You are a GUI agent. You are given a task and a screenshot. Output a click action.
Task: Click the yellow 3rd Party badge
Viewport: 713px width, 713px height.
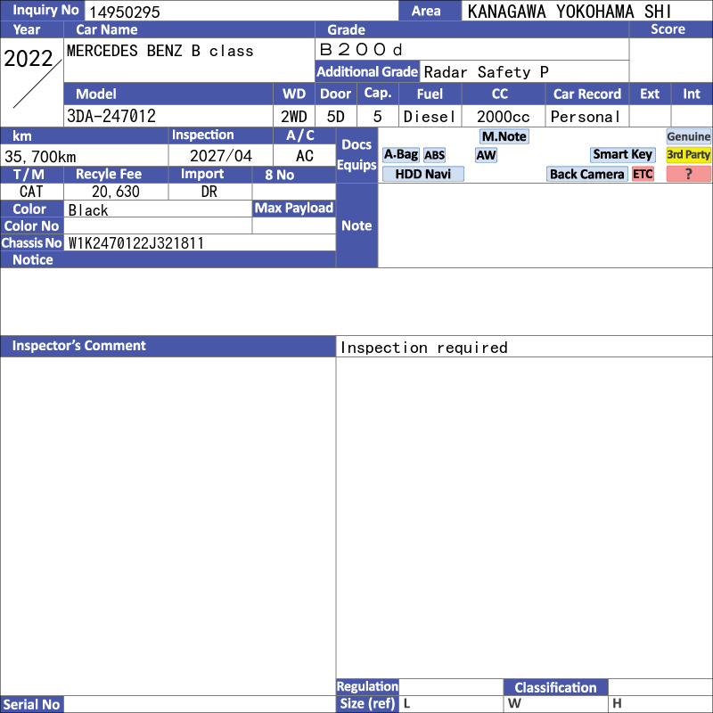coord(688,154)
